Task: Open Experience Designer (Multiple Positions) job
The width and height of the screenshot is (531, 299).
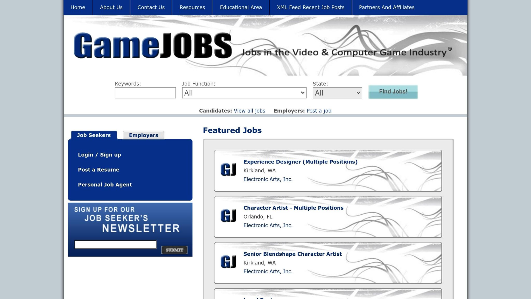Action: (300, 162)
